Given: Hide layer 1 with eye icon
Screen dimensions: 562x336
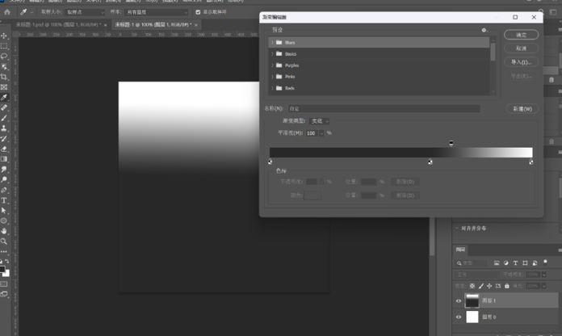Looking at the screenshot, I should (x=459, y=300).
